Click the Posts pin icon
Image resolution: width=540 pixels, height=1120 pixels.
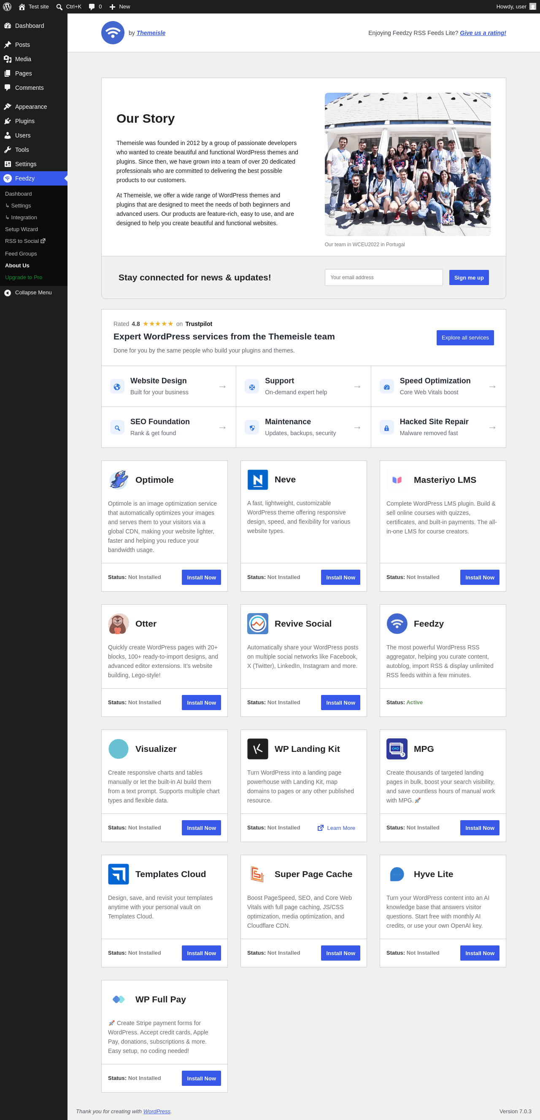(x=8, y=45)
